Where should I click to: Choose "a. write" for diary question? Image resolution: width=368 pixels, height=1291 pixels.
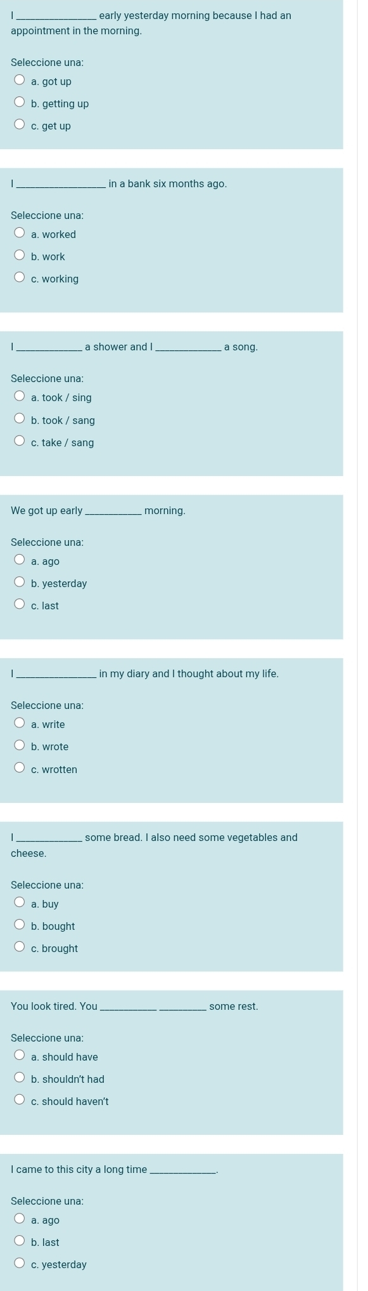point(20,724)
